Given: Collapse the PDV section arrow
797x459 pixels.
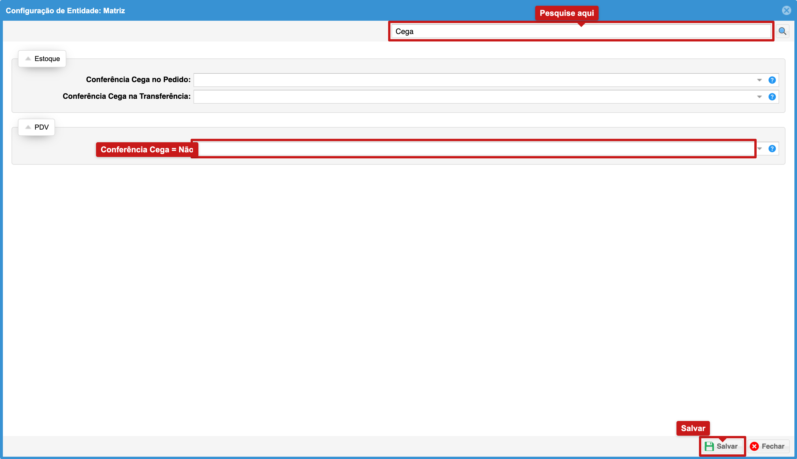Looking at the screenshot, I should (28, 127).
